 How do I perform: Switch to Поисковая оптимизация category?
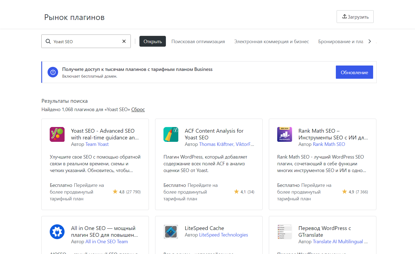pos(198,42)
